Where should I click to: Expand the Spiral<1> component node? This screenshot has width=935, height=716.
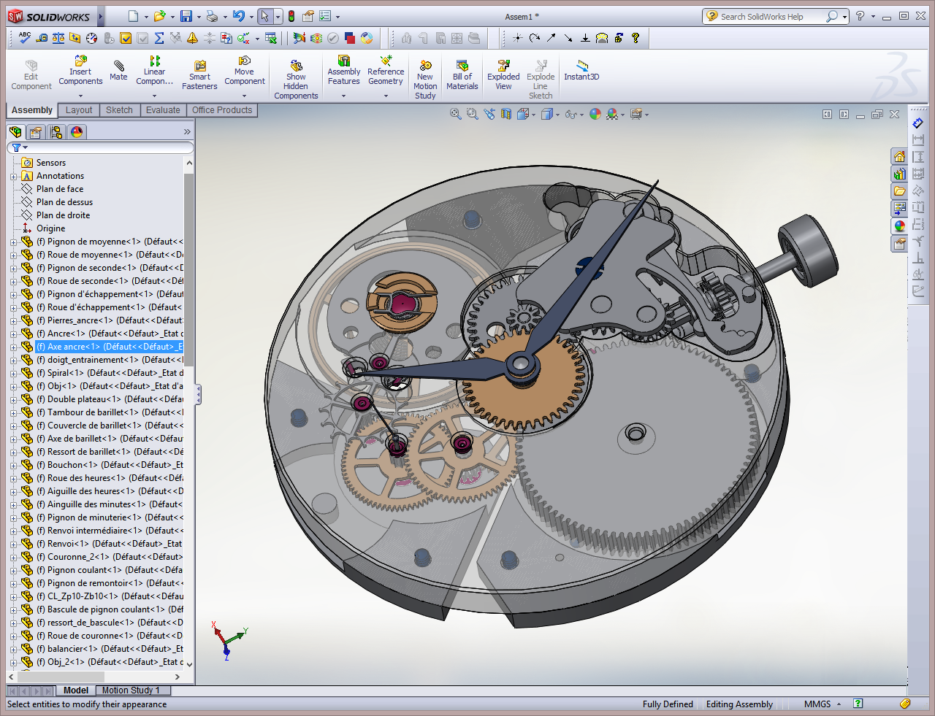[14, 373]
